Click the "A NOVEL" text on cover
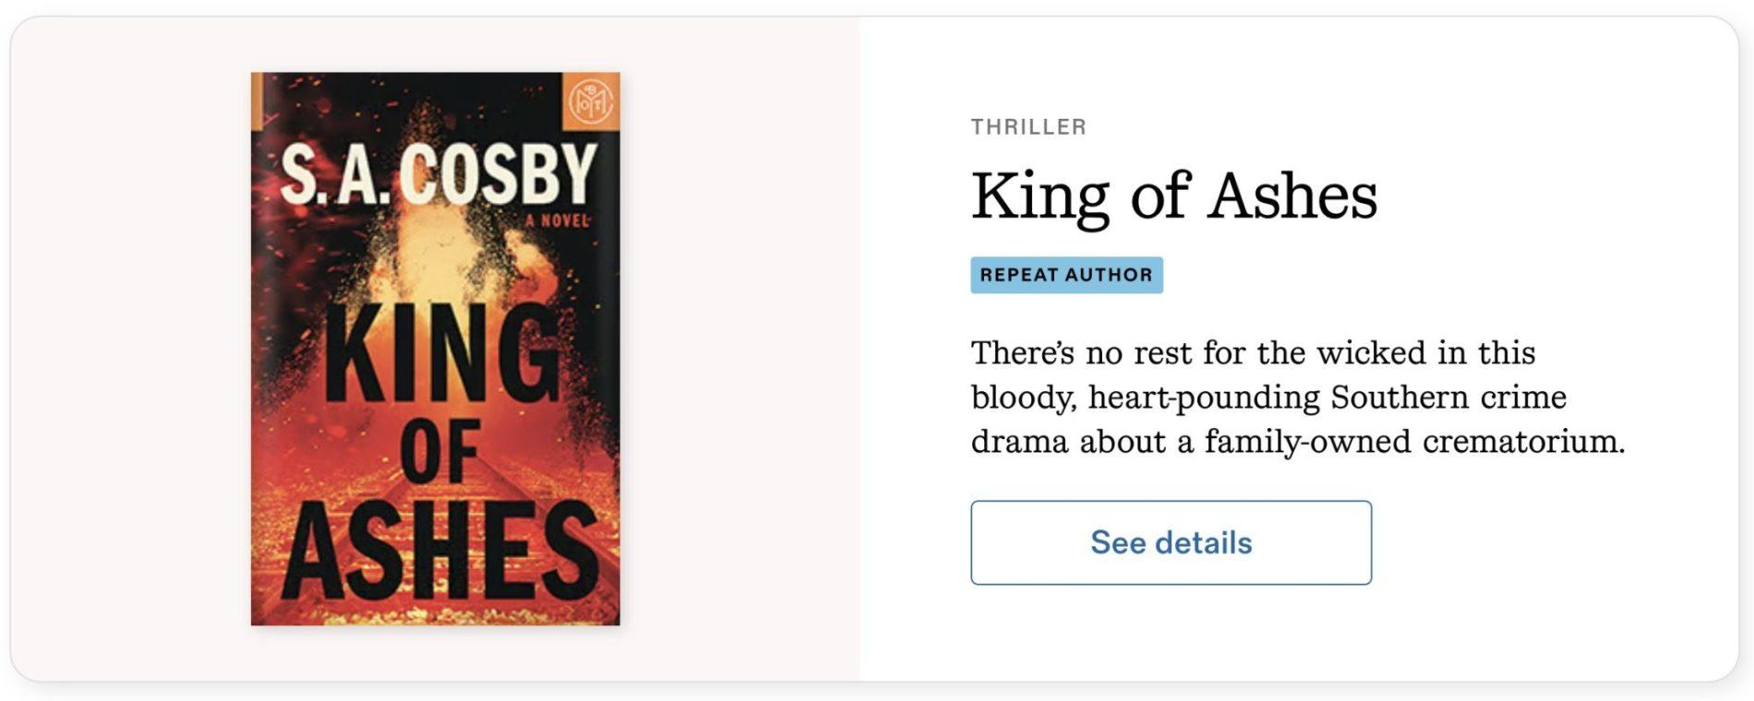Viewport: 1754px width, 701px height. [558, 220]
